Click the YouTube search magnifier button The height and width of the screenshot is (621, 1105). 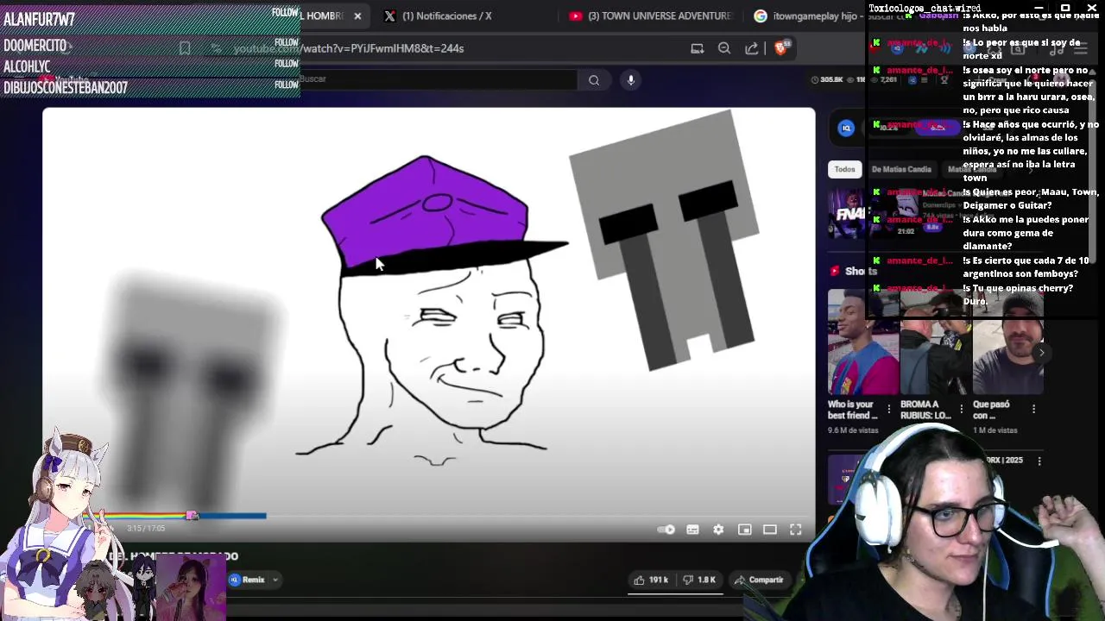click(594, 80)
